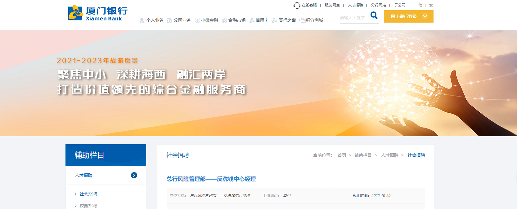The width and height of the screenshot is (517, 209).
Task: Click the magnifier search icon
Action: click(374, 15)
